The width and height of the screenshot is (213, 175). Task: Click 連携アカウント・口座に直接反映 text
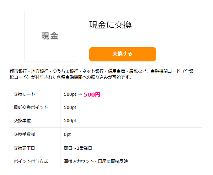pyautogui.click(x=96, y=162)
